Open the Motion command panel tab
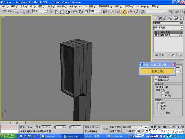This screenshot has width=185, height=139. pos(170,18)
